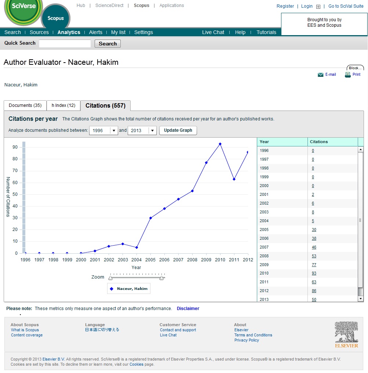The image size is (368, 373).
Task: Open the 2011 citations count 63
Action: (x=314, y=282)
